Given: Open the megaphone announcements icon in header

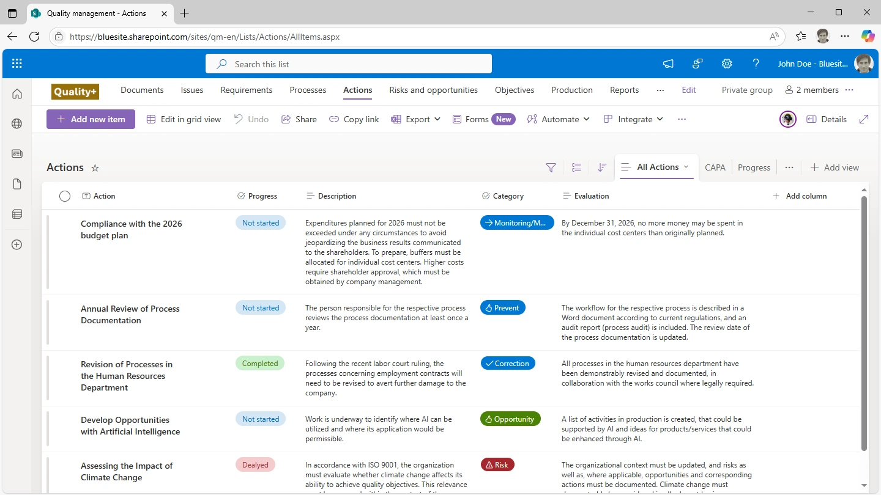Looking at the screenshot, I should point(668,64).
